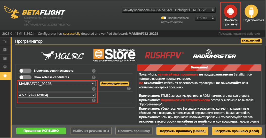Open the /dev/tty.usbmodem serial port dropdown
Screen dimensions: 266x138
(169, 10)
